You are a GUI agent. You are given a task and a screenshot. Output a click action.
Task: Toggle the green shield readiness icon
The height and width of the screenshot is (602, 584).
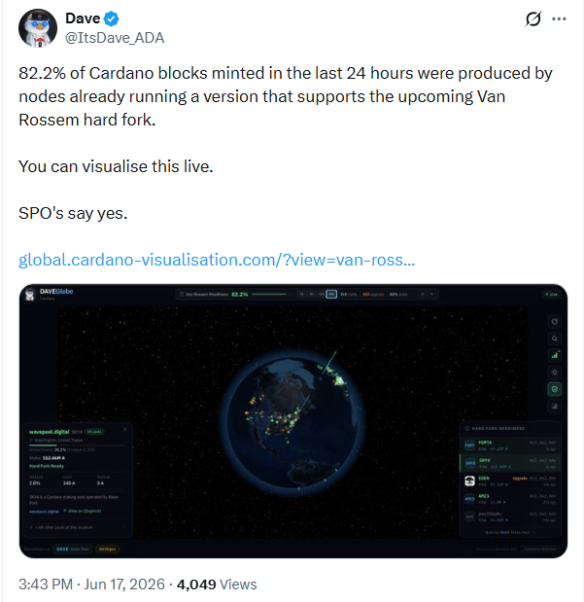(555, 389)
